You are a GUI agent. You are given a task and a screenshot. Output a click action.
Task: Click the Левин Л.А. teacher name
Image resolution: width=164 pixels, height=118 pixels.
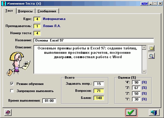point(52,26)
